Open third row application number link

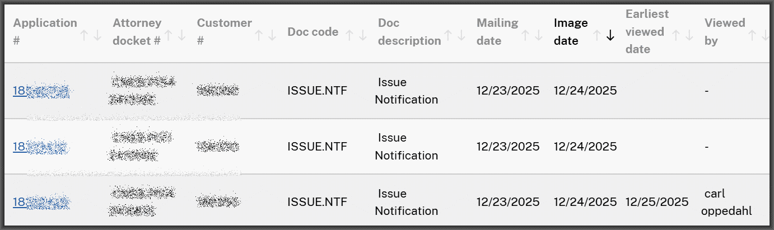pos(41,202)
